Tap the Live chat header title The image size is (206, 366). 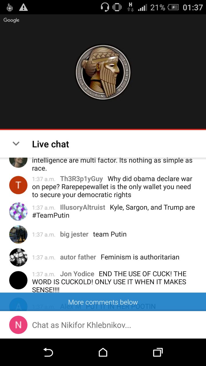51,144
